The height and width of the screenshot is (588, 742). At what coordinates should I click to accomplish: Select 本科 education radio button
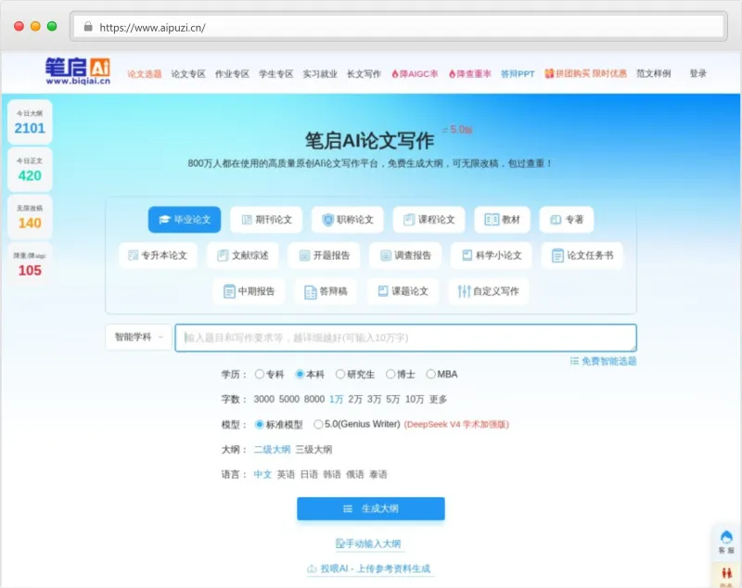300,374
